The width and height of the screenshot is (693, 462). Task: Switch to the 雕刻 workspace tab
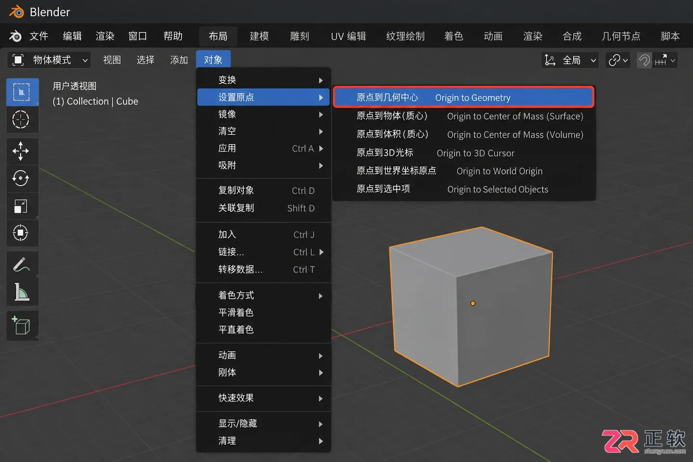pos(299,36)
